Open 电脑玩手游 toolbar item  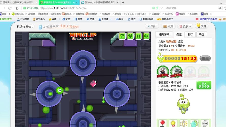pyautogui.click(x=146, y=19)
